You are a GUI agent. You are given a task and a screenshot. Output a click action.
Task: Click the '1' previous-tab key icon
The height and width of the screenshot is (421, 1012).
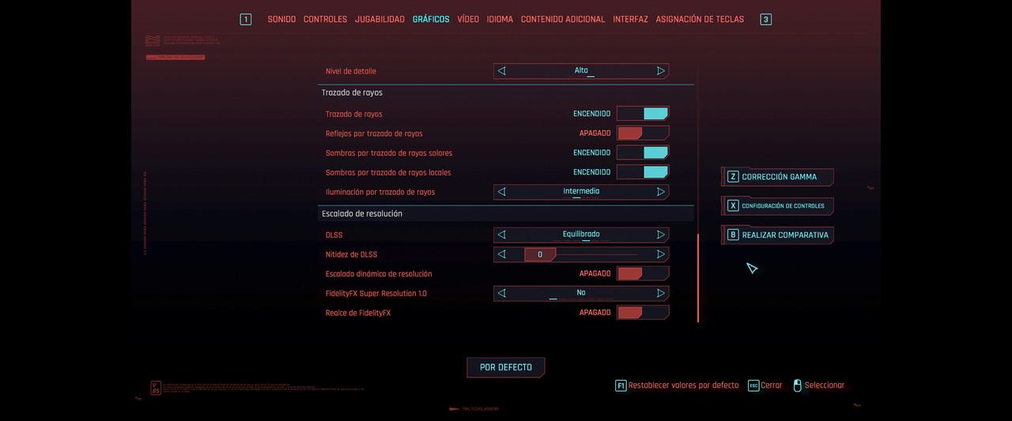246,19
